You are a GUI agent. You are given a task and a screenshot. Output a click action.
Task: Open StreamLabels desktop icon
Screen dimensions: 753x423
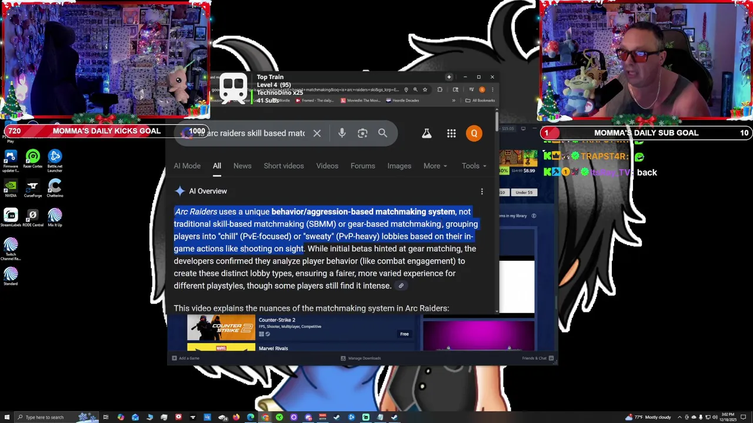pos(11,218)
